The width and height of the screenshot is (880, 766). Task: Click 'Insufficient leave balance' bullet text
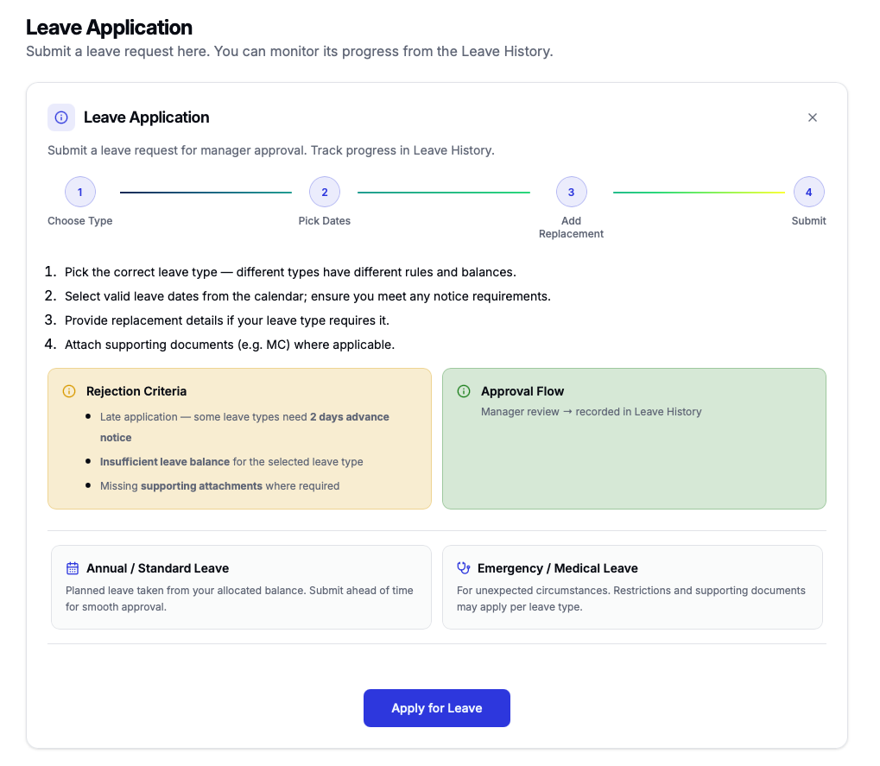231,462
